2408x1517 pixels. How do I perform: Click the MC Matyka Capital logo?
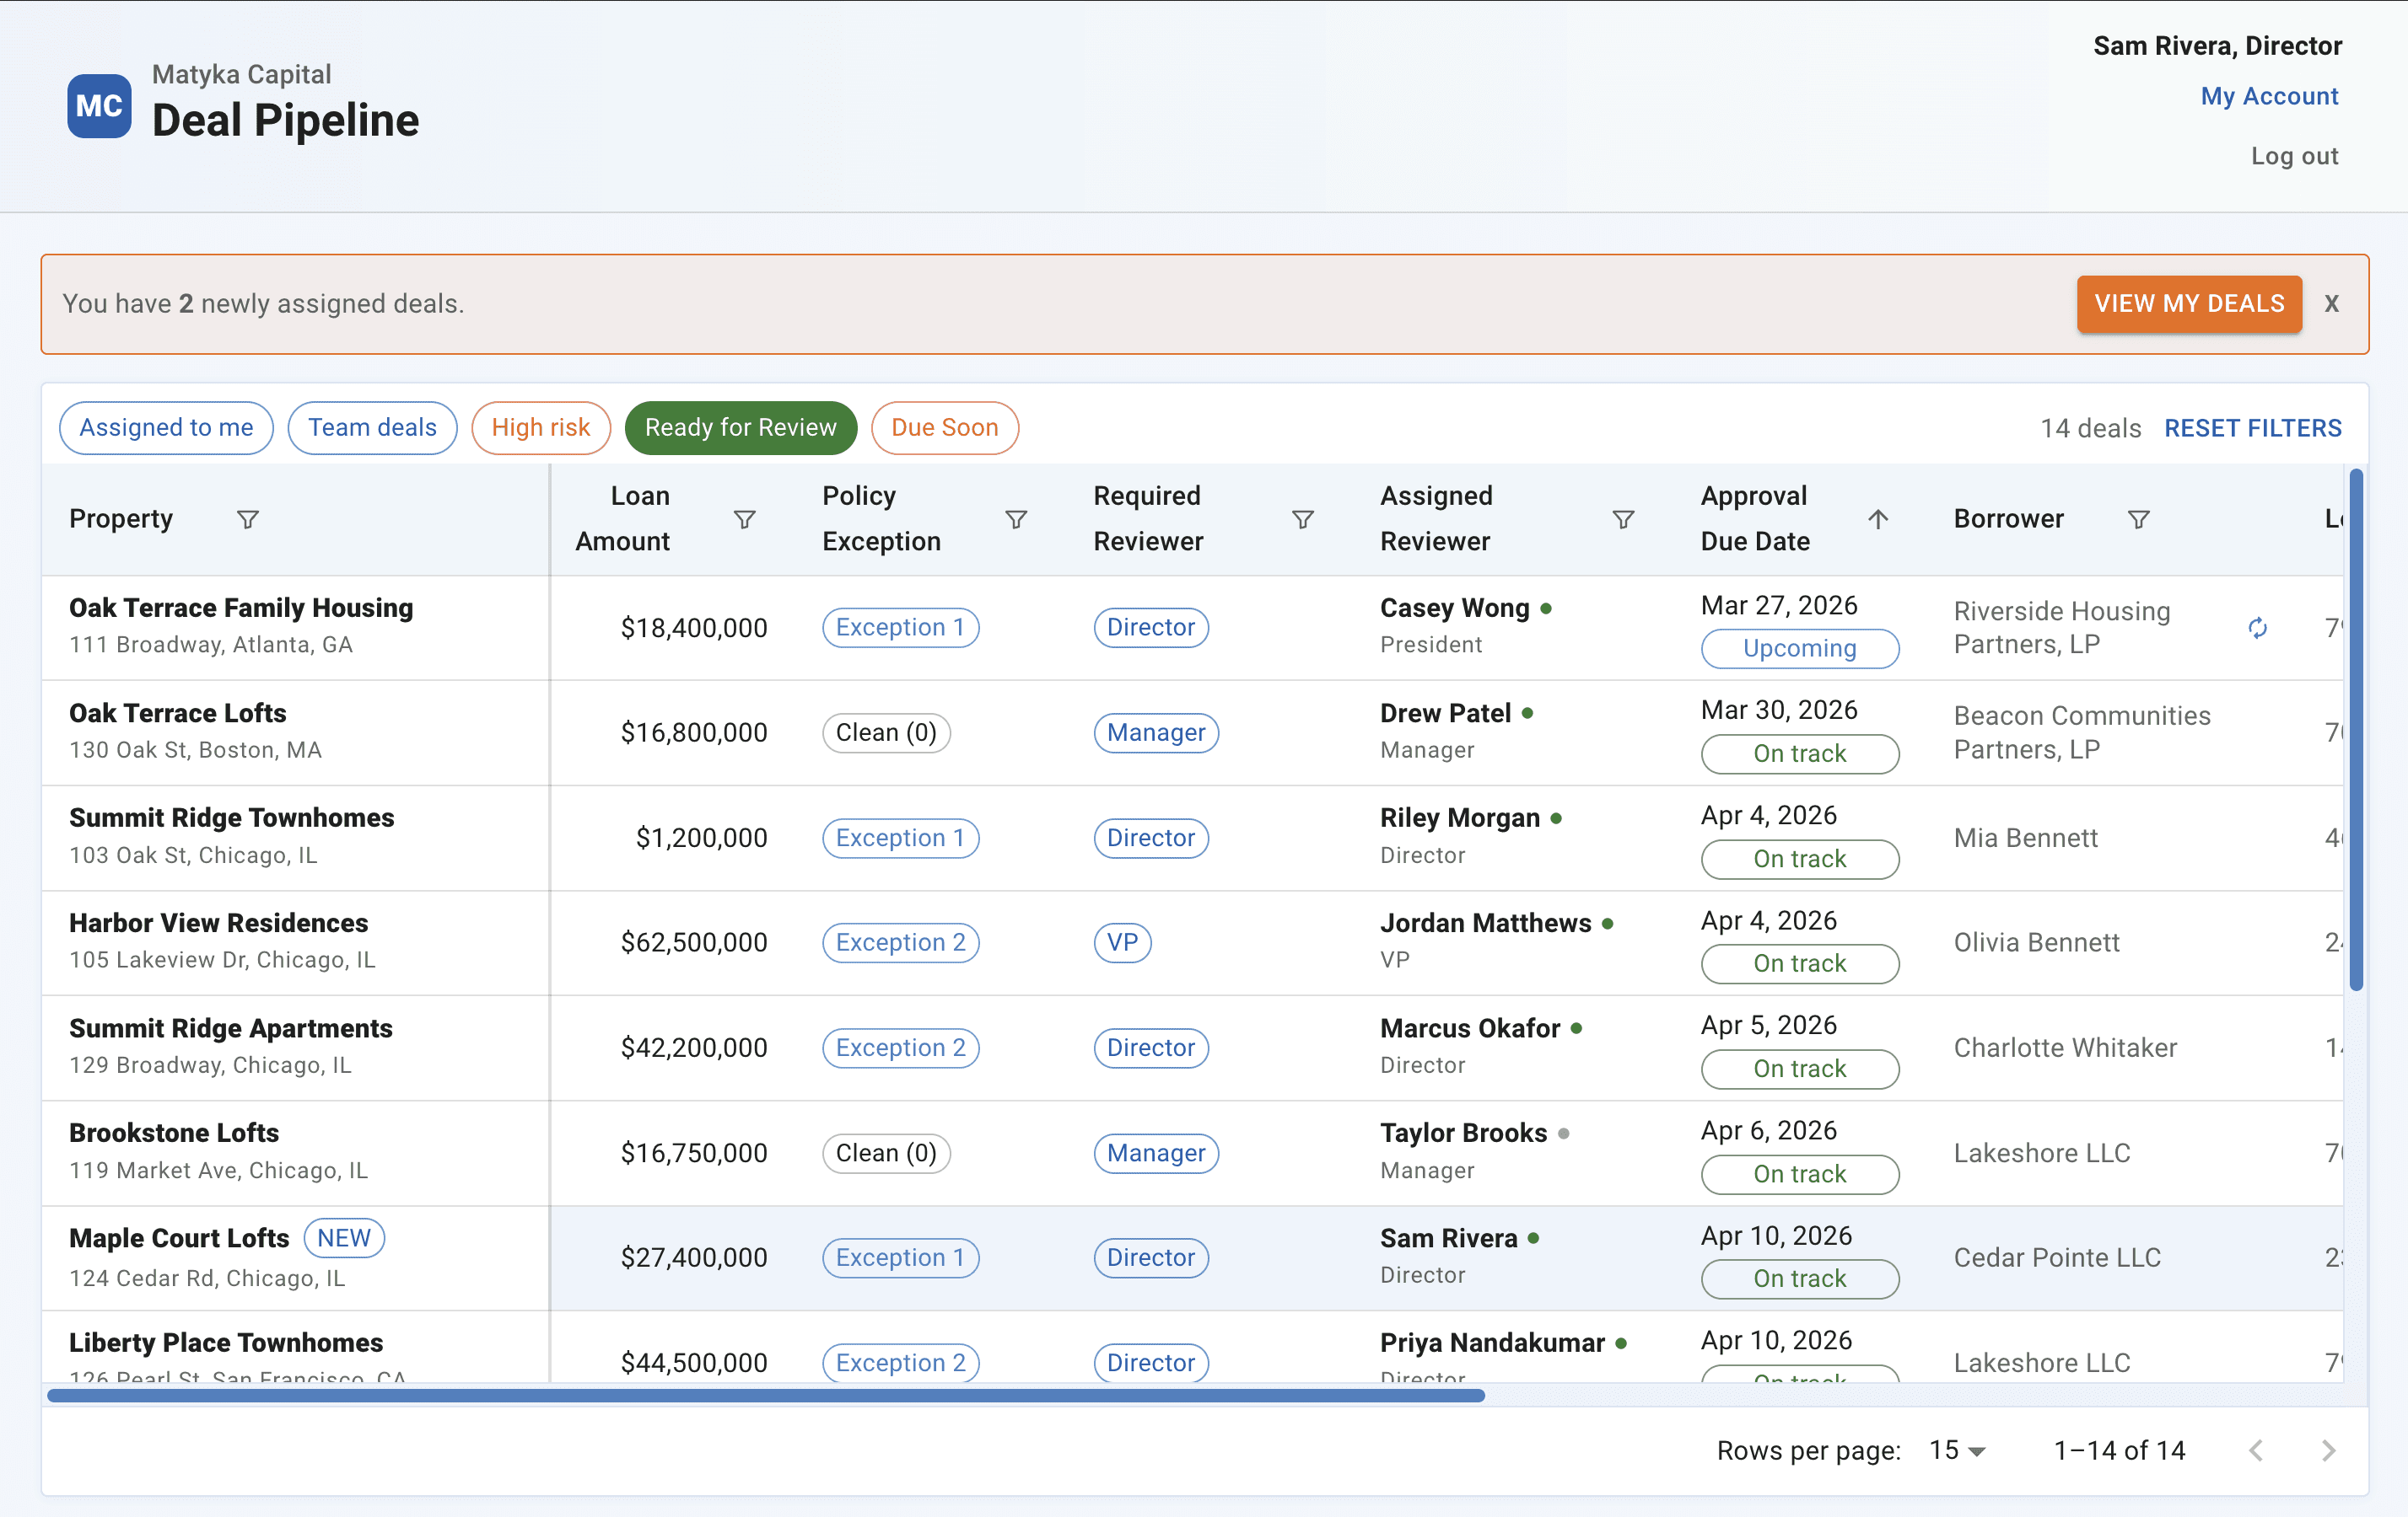pyautogui.click(x=99, y=106)
